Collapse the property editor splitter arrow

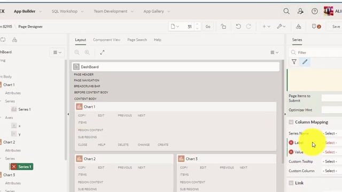(285, 114)
